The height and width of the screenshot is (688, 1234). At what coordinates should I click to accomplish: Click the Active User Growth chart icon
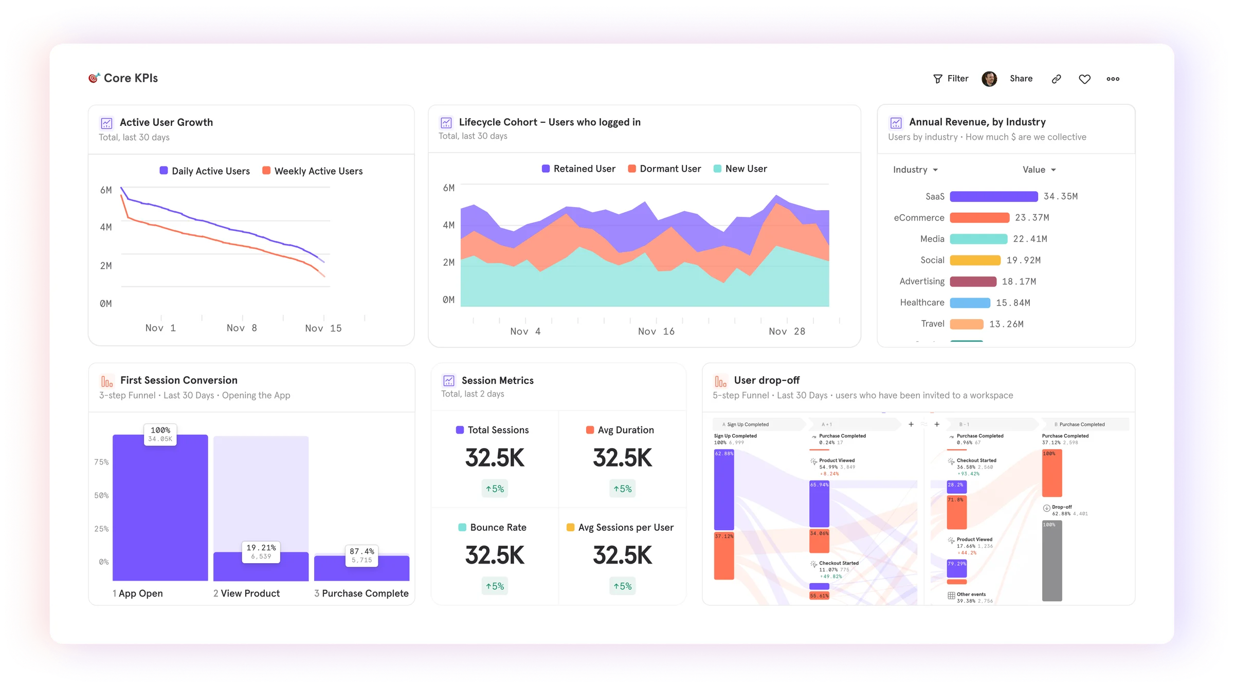(x=106, y=123)
